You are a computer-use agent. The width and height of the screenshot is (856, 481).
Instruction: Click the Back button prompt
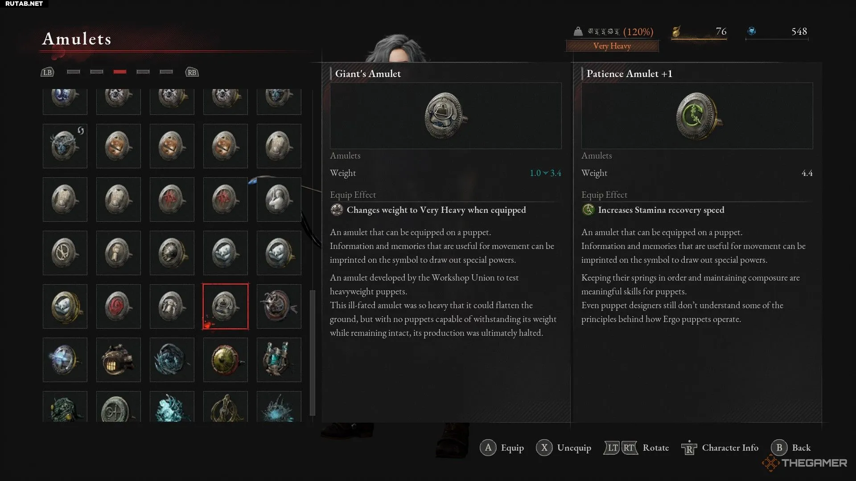tap(791, 448)
